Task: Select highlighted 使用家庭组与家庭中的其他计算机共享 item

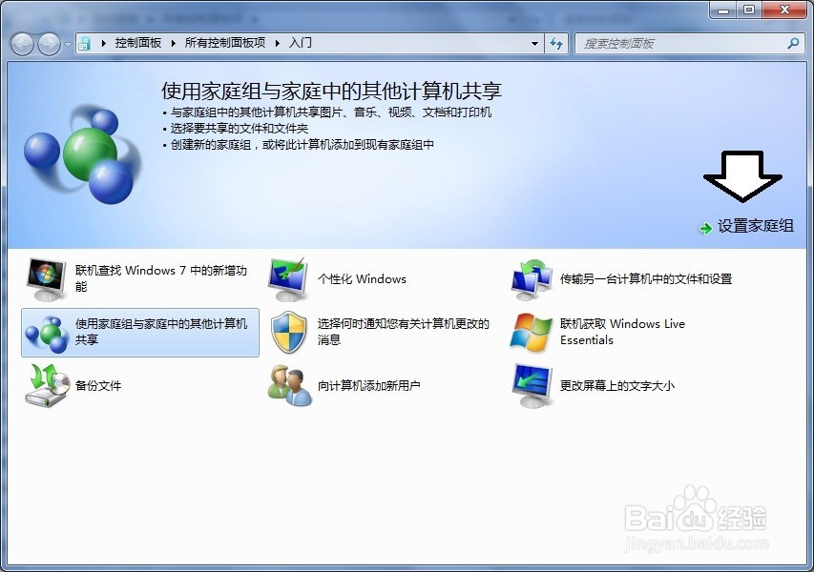Action: (x=139, y=331)
